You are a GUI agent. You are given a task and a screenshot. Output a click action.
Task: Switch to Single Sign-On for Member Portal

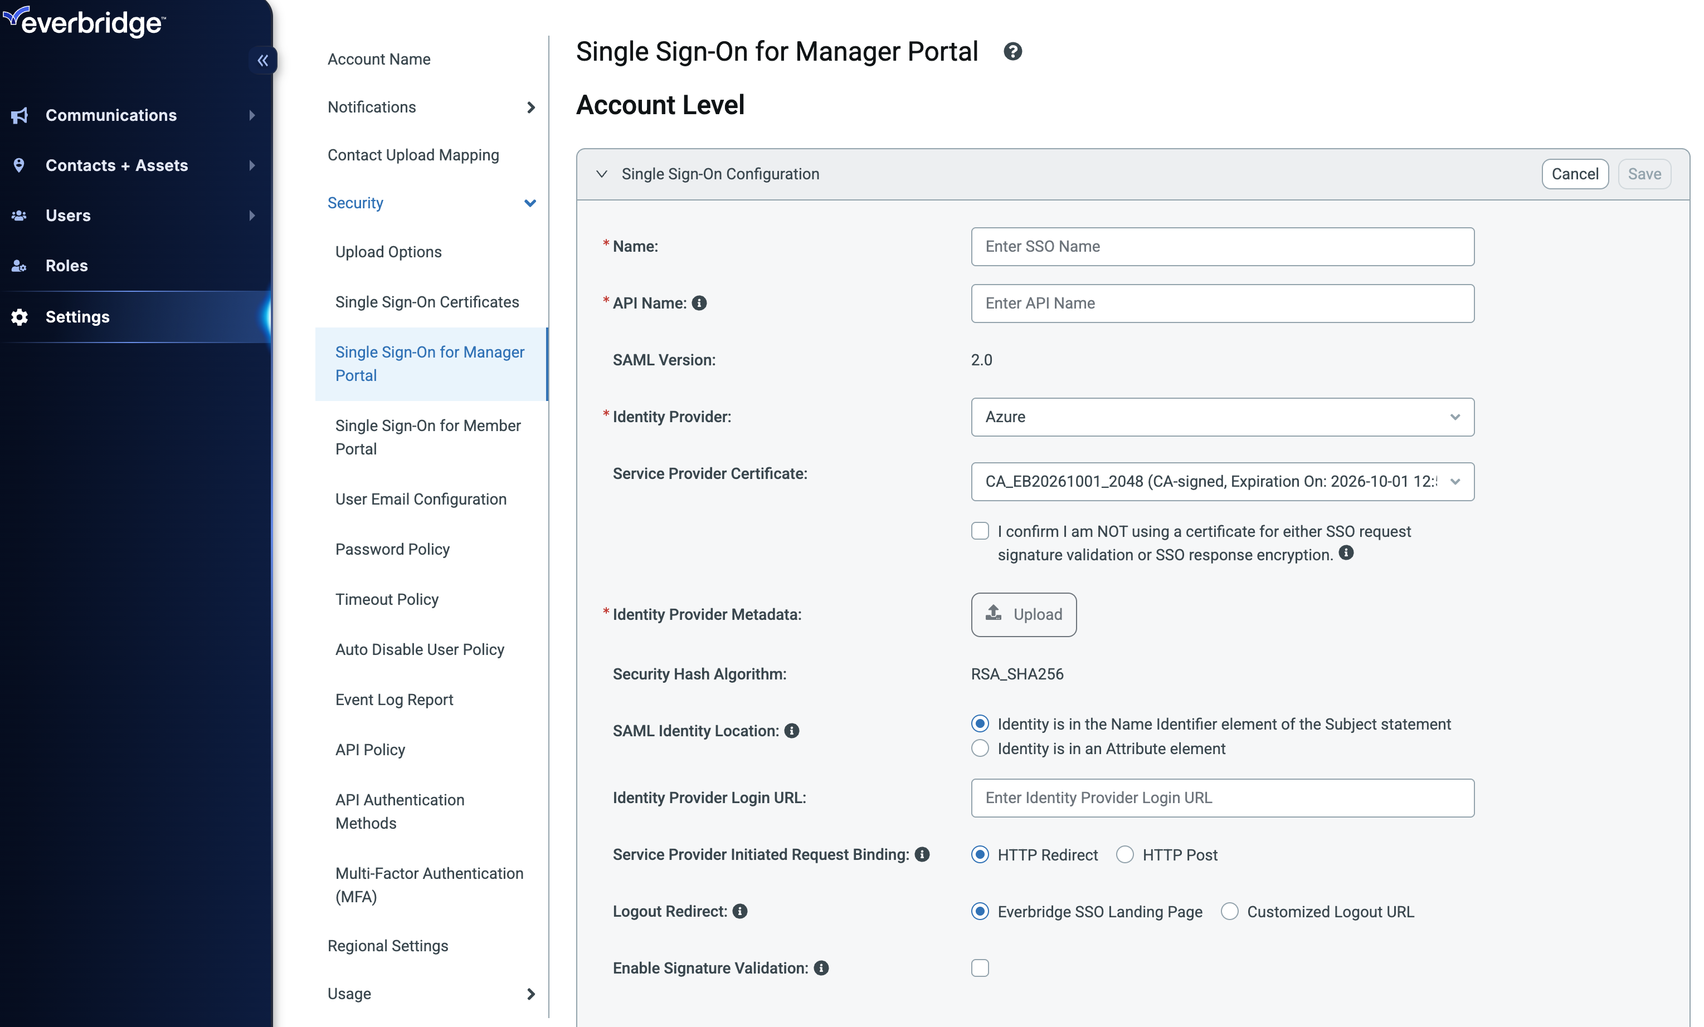click(x=427, y=437)
